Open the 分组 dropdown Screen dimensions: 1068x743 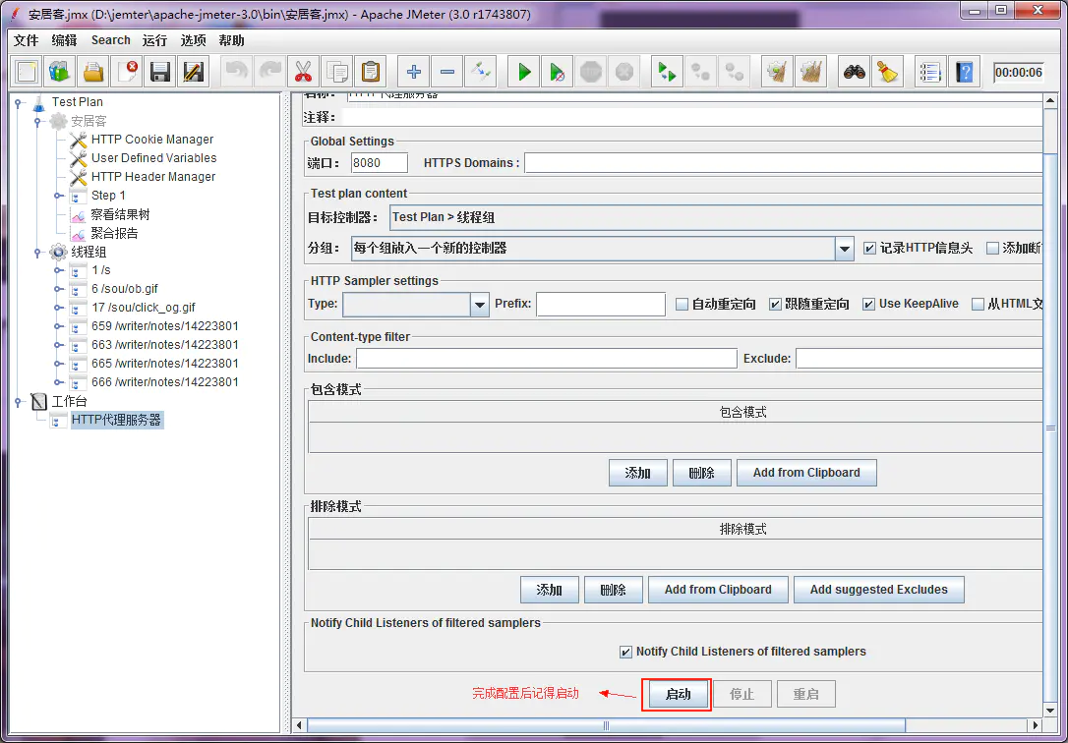(845, 249)
